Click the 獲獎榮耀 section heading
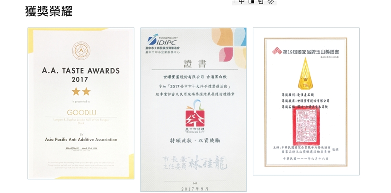391x193 pixels. tap(48, 11)
